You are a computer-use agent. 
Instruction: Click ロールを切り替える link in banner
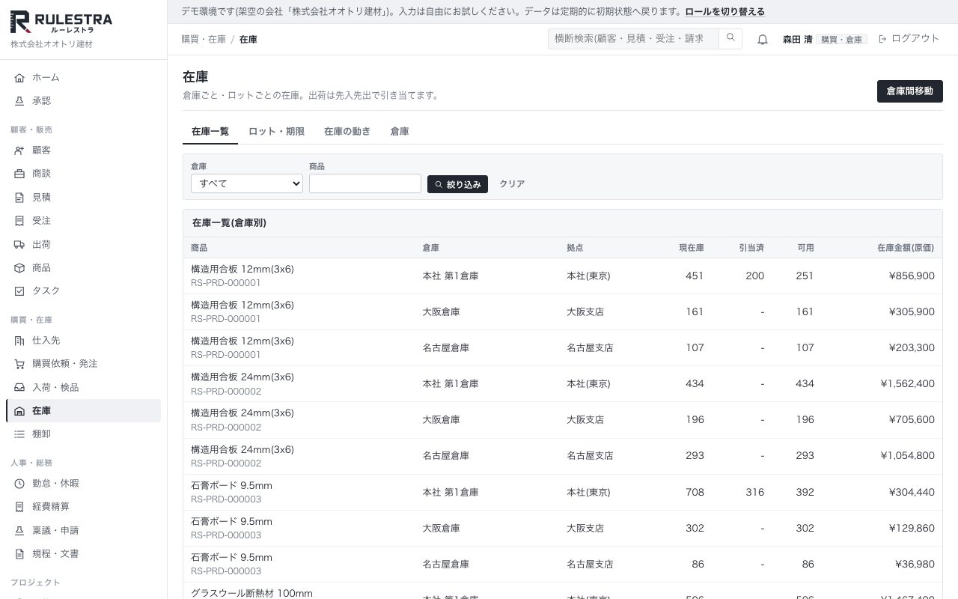point(725,12)
